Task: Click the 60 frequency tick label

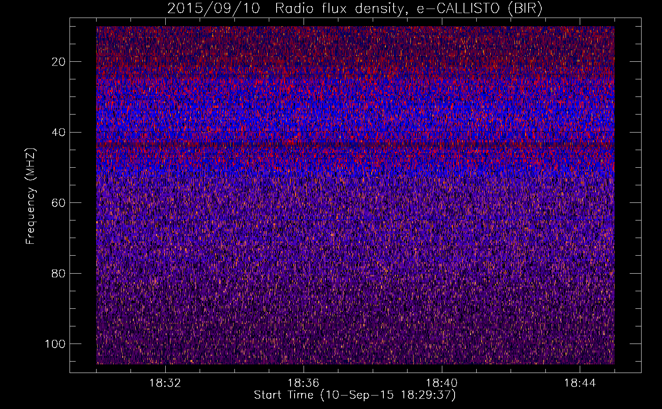Action: point(59,203)
